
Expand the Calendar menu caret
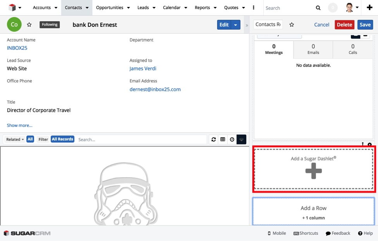click(186, 8)
